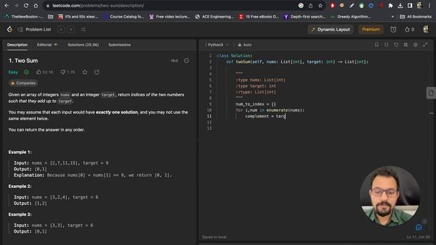Open the streak flame counter

tap(409, 29)
